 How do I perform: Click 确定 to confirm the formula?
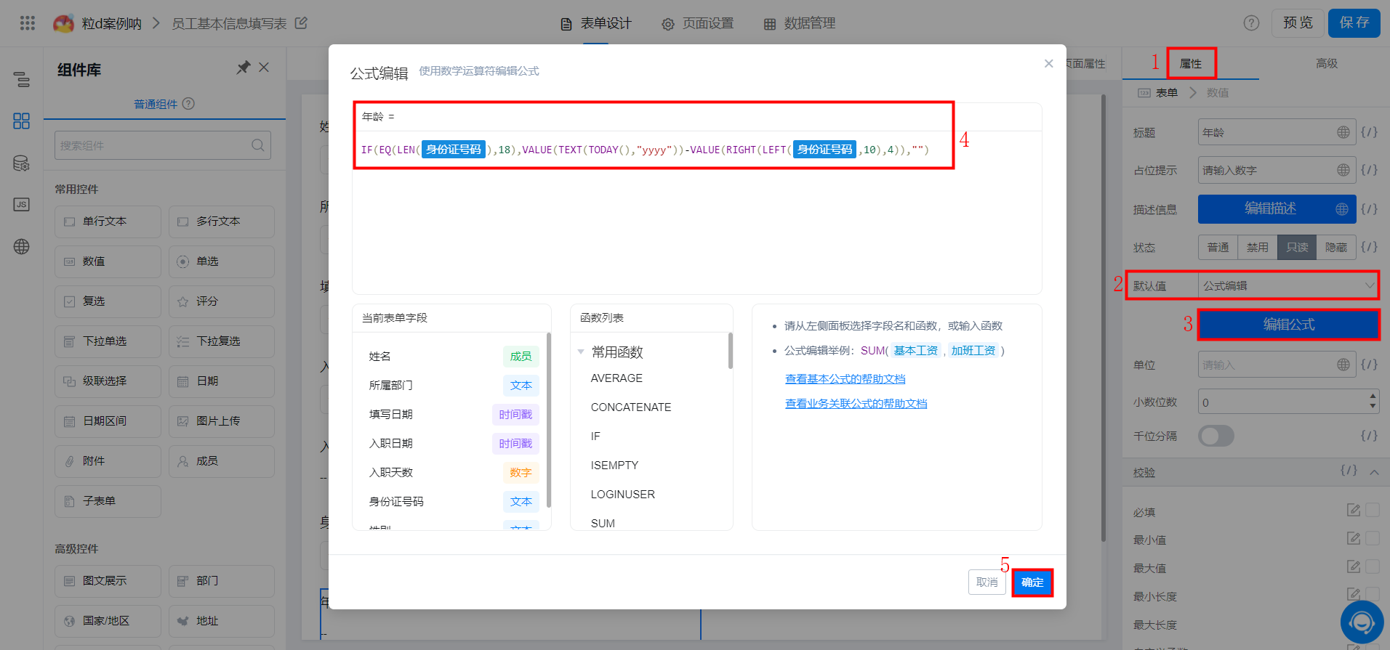(x=1032, y=582)
